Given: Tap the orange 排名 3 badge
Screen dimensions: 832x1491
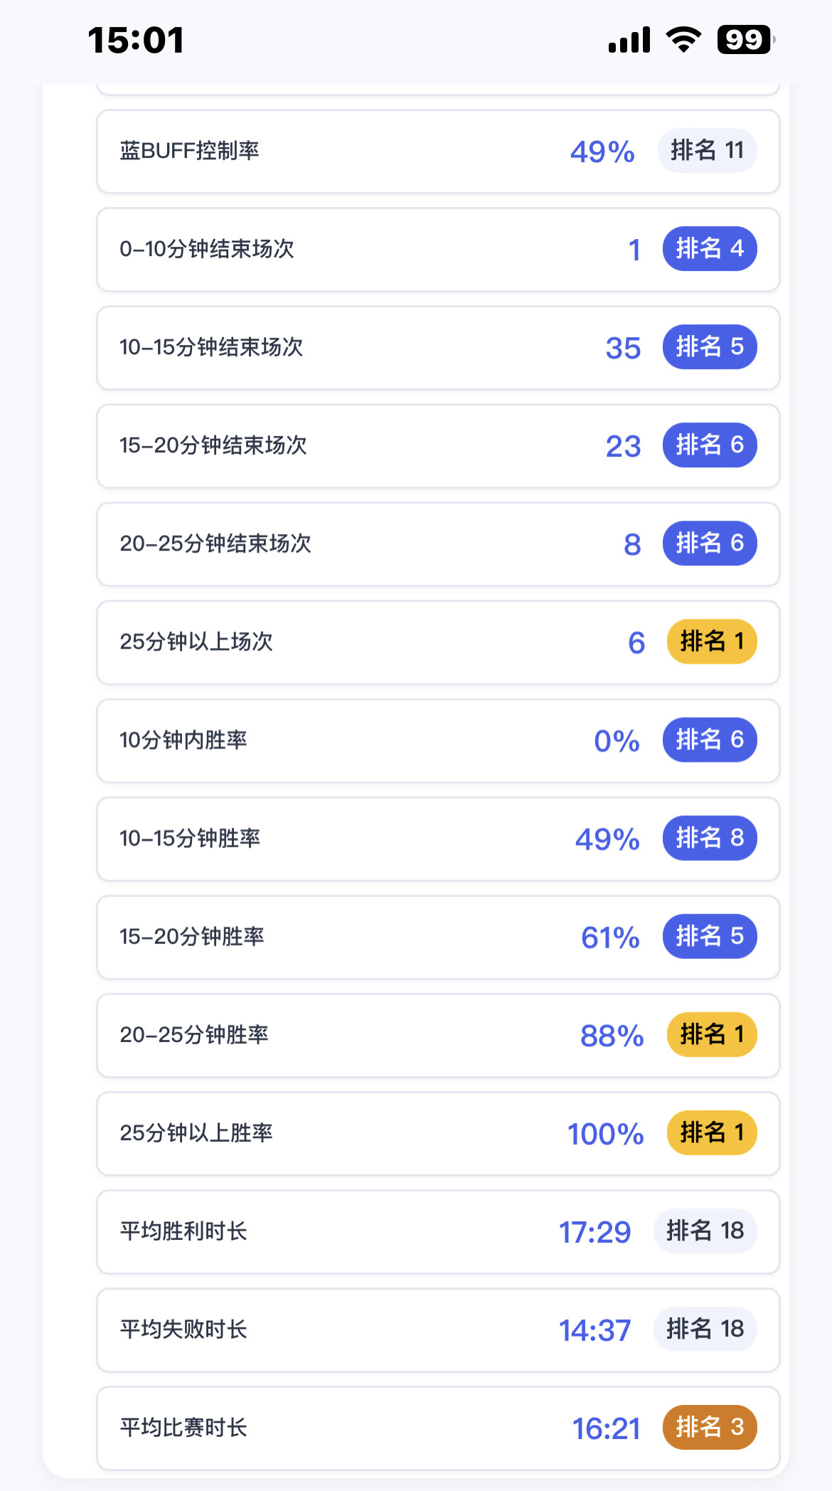Looking at the screenshot, I should (709, 1427).
